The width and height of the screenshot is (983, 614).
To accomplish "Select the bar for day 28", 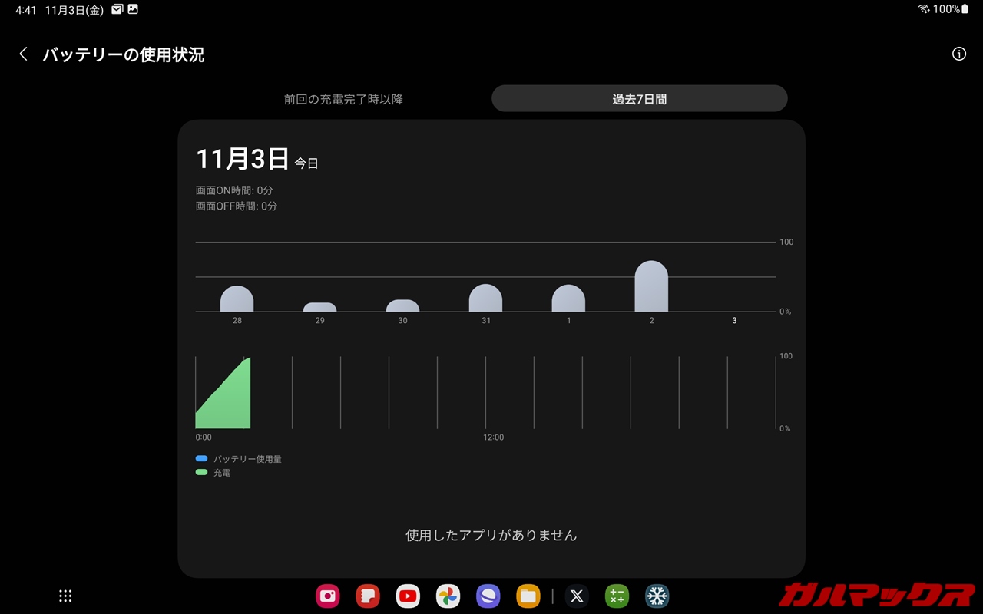I will pyautogui.click(x=237, y=299).
